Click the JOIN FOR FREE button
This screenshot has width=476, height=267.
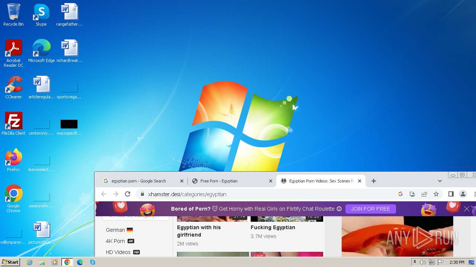[370, 209]
